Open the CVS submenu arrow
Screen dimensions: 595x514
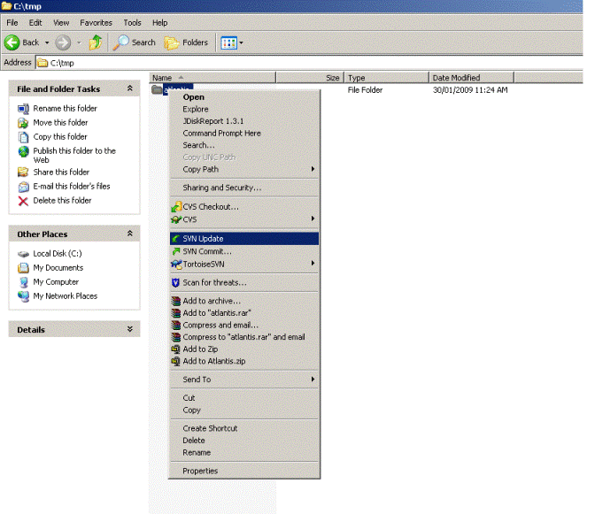pyautogui.click(x=313, y=219)
